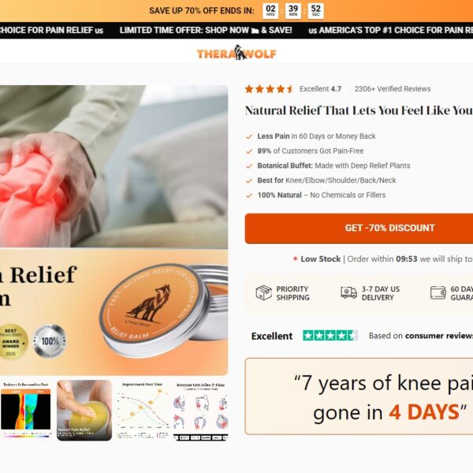
Task: Click the orange star rating icons
Action: [x=269, y=89]
